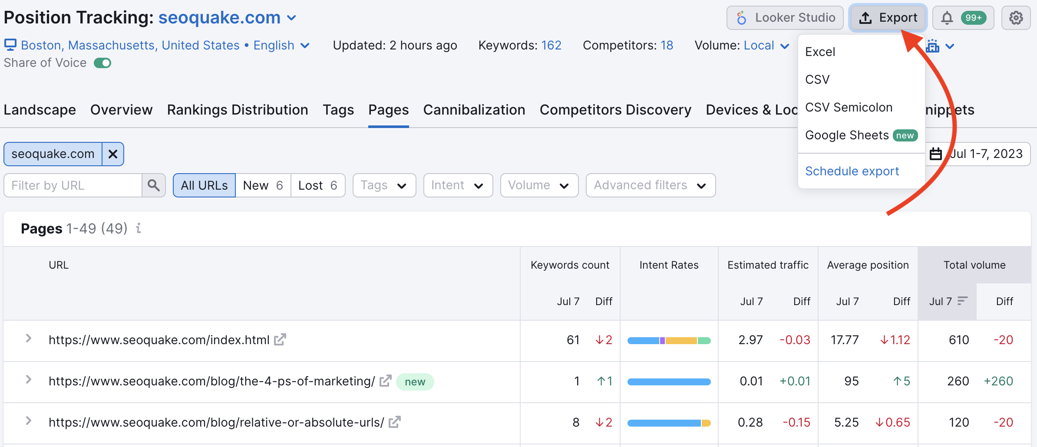This screenshot has width=1037, height=447.
Task: Click the desktop device icon near Boston location
Action: click(x=11, y=44)
